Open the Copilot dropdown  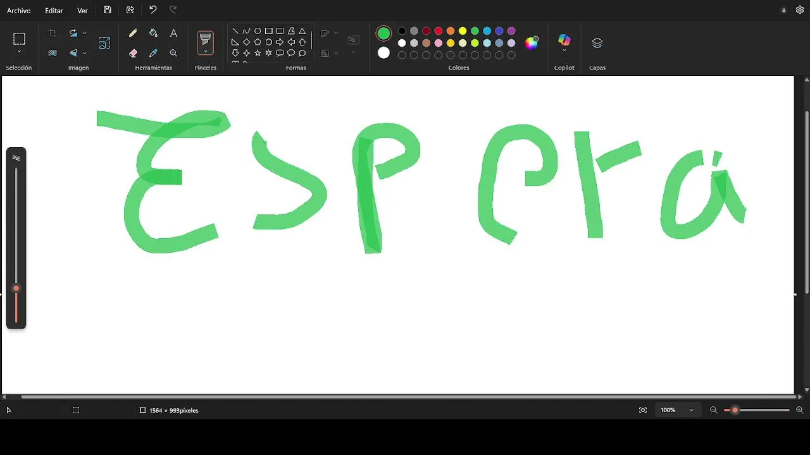564,51
